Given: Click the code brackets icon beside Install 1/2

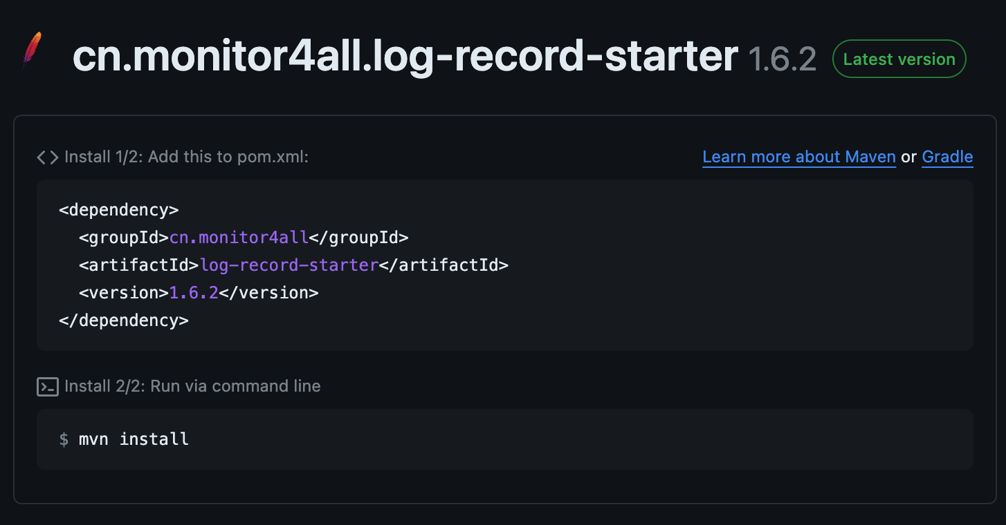Looking at the screenshot, I should 48,157.
